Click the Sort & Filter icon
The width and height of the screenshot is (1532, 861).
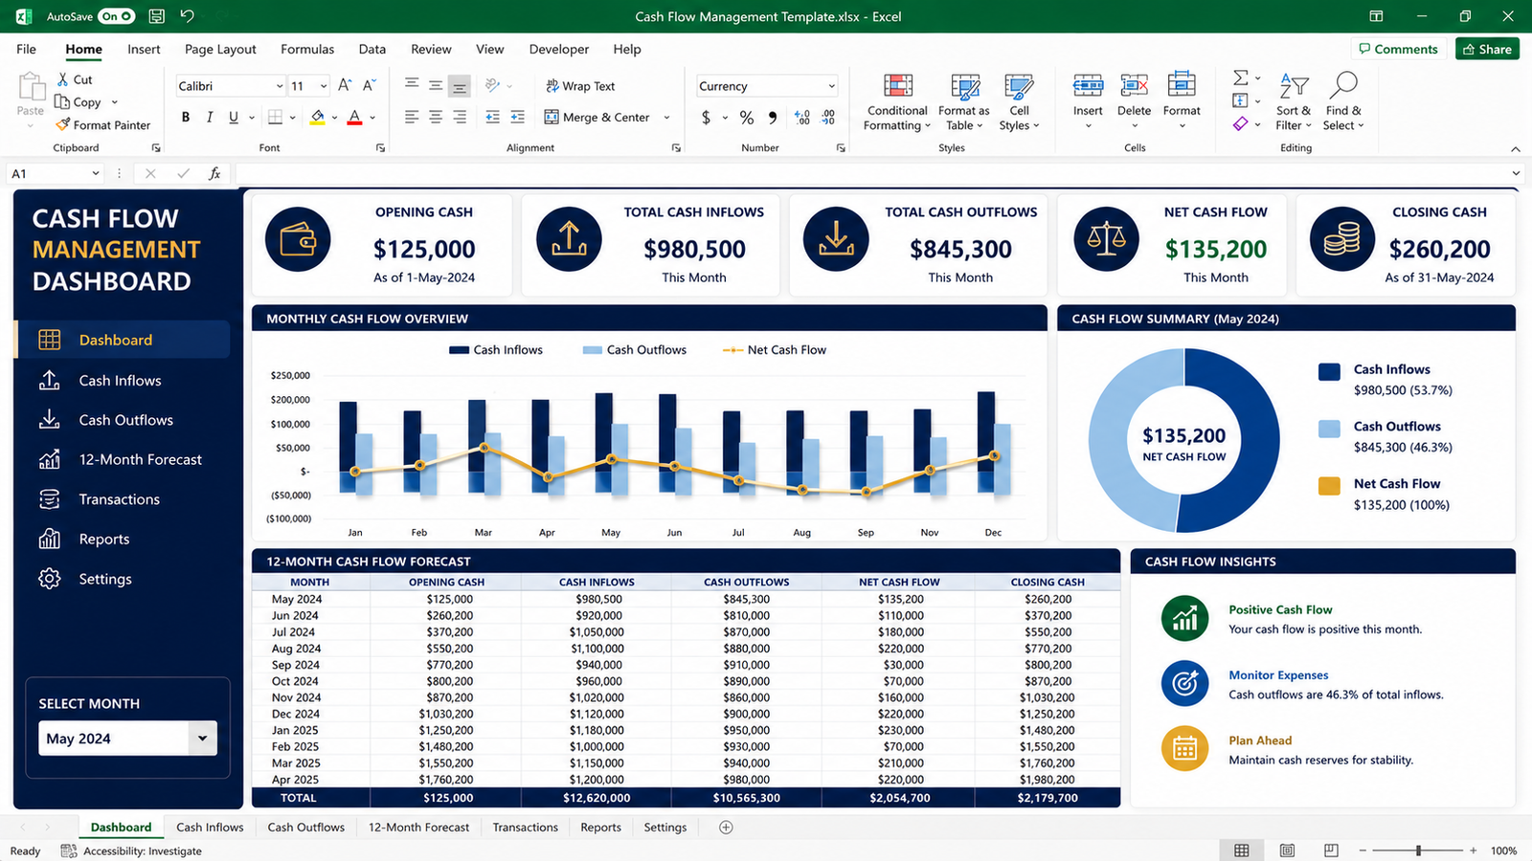pyautogui.click(x=1294, y=86)
